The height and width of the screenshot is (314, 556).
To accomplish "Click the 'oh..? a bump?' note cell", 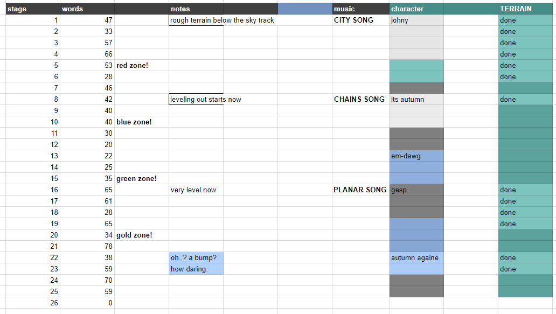I will [x=196, y=258].
